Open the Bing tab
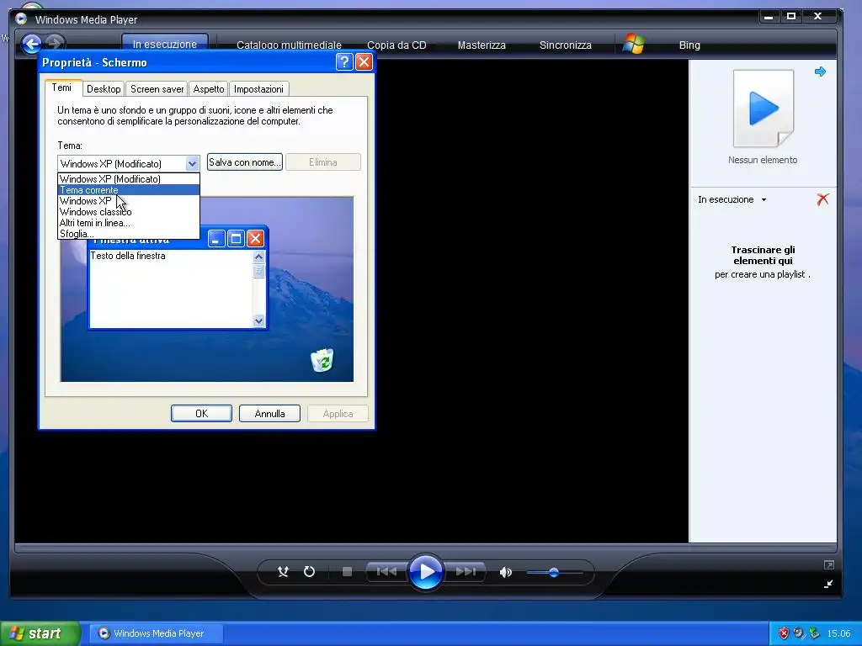 [689, 45]
